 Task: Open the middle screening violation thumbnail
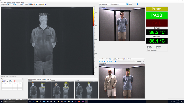[63, 90]
